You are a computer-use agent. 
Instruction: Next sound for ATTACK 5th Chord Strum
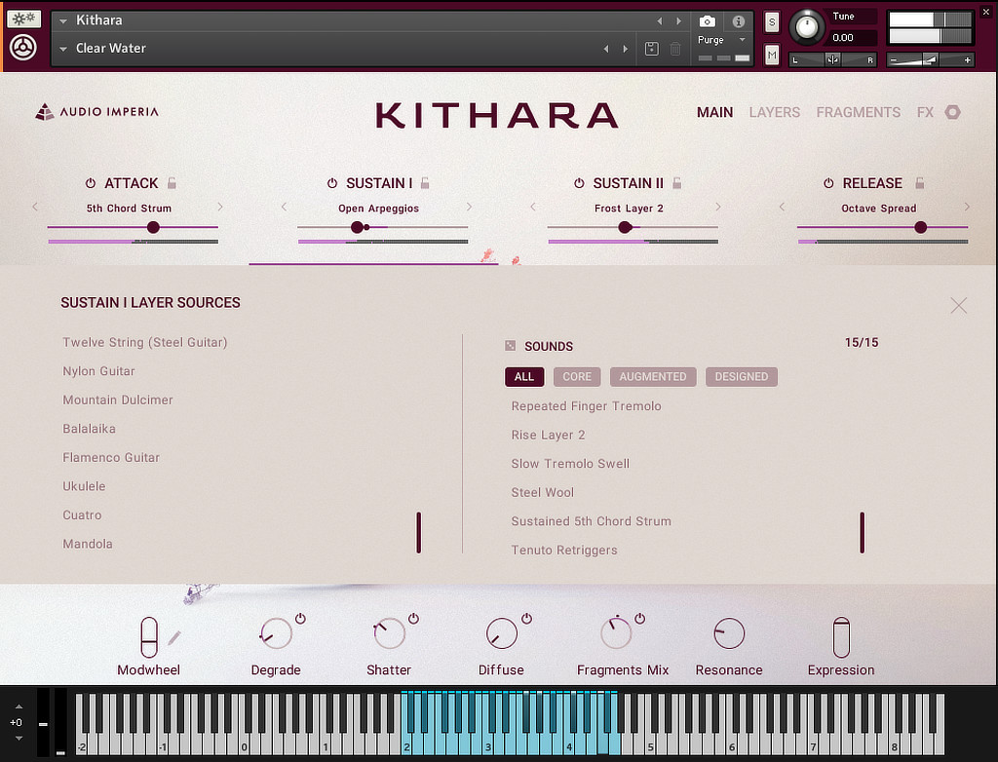220,207
